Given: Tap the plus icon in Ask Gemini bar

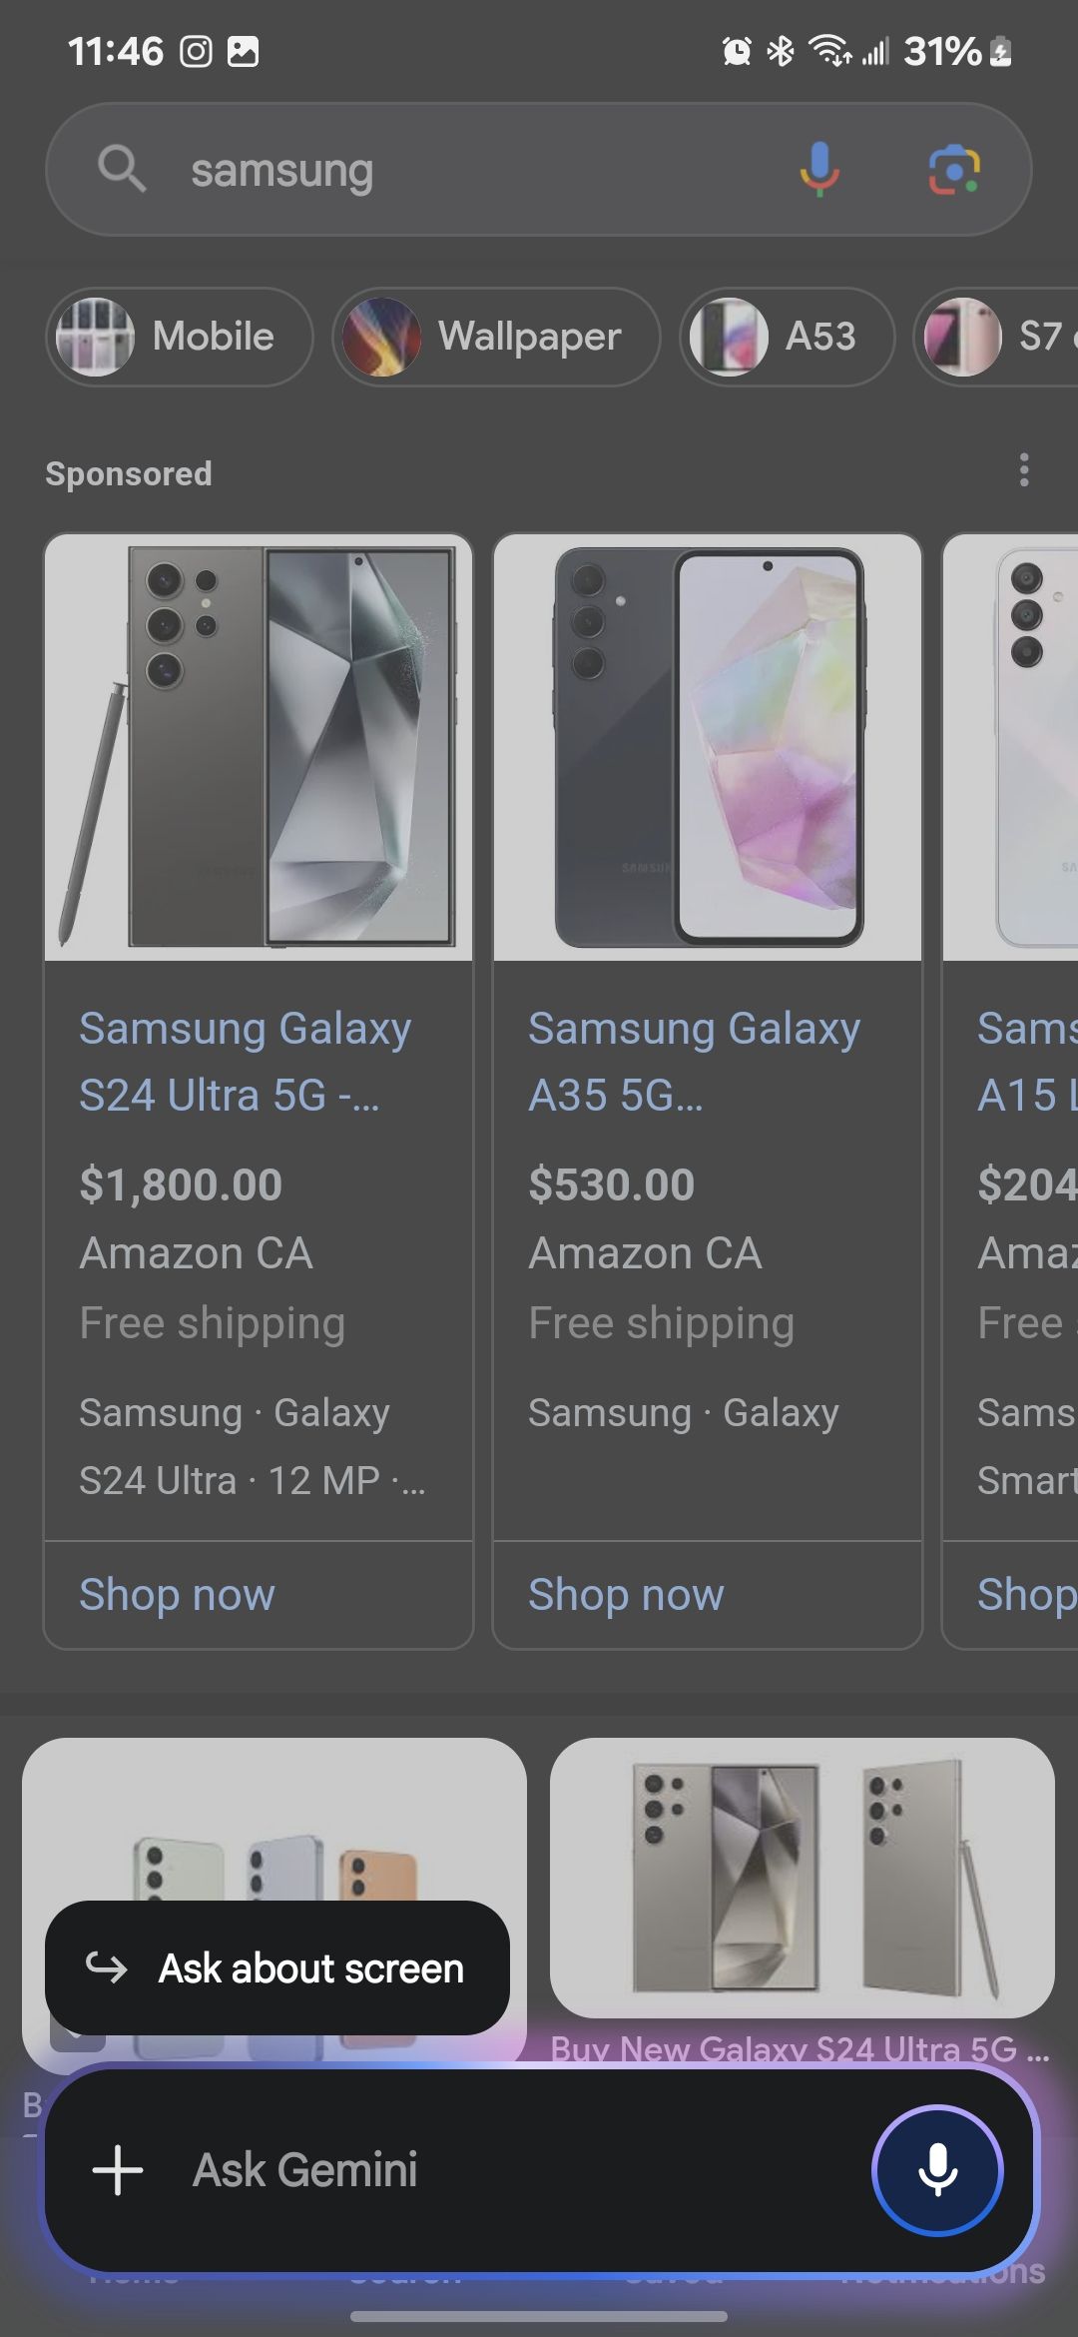Looking at the screenshot, I should (x=117, y=2170).
